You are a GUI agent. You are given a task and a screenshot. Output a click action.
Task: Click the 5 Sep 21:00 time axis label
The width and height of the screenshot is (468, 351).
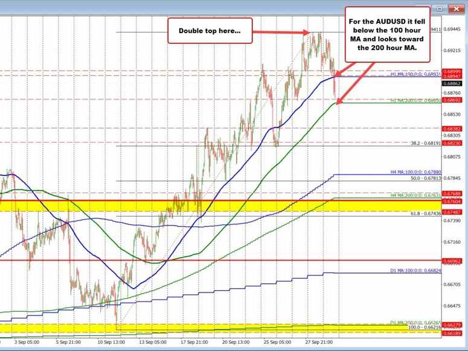point(68,342)
